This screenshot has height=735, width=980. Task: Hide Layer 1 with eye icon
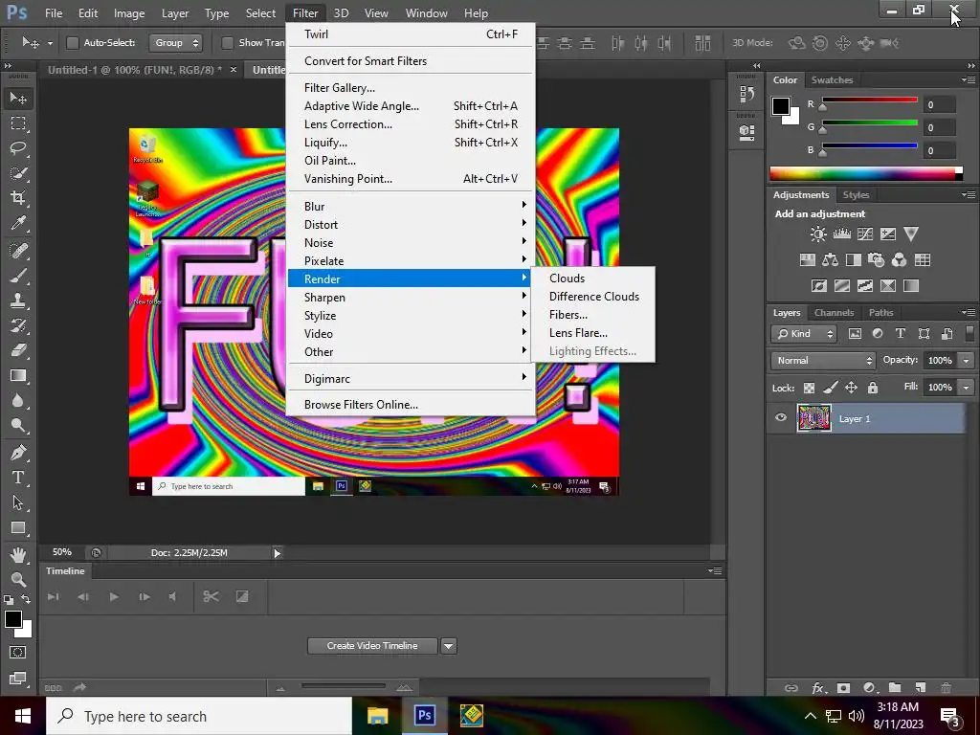tap(781, 418)
